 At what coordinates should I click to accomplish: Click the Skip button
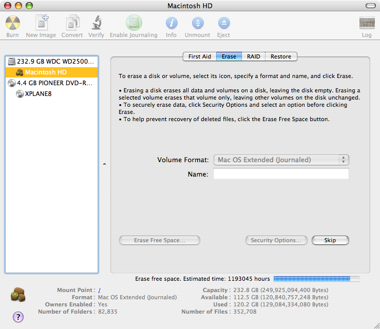[330, 240]
